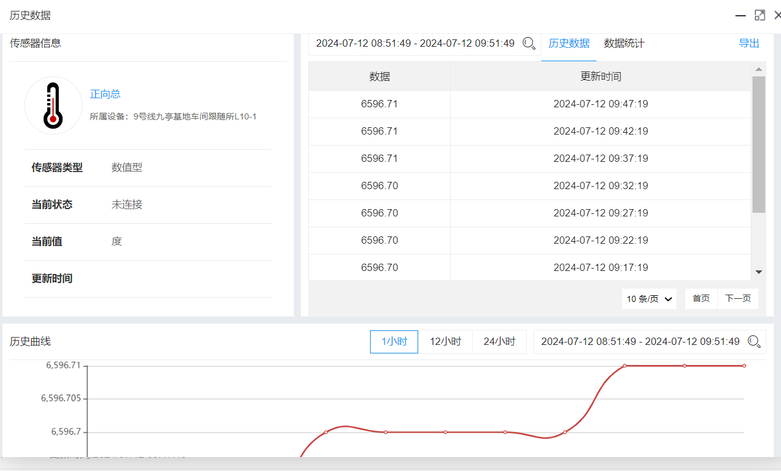Click the search icon beside chart date range
The width and height of the screenshot is (781, 471).
click(x=754, y=342)
